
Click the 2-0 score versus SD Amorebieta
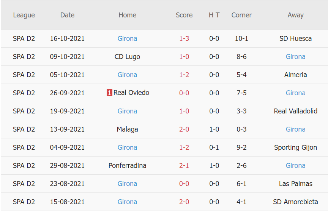[184, 202]
